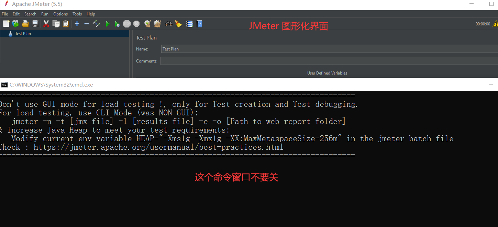This screenshot has height=227, width=498.
Task: Click the Name input field
Action: 329,49
